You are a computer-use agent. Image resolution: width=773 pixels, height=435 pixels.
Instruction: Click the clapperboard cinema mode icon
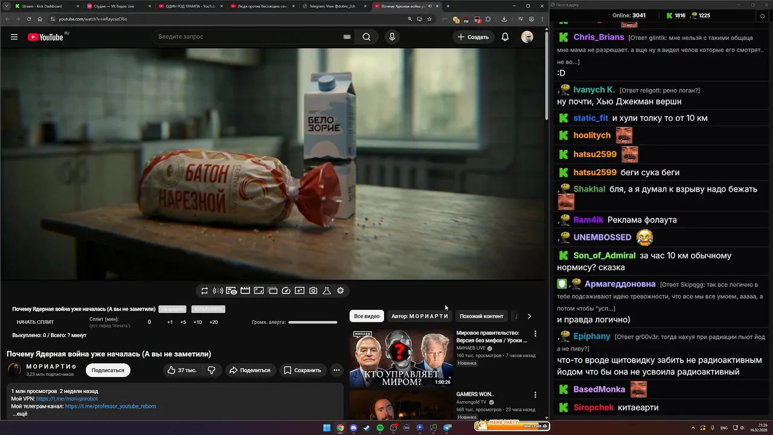(x=245, y=291)
